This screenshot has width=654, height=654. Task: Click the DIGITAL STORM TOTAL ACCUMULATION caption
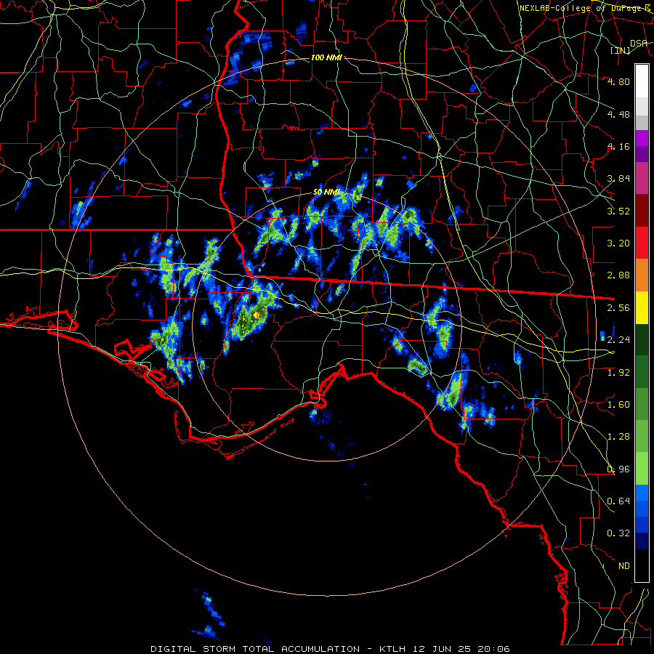click(255, 649)
